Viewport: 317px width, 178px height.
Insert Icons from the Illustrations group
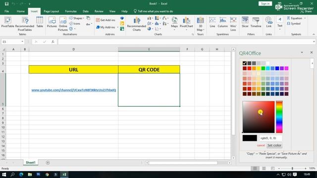coord(75,24)
